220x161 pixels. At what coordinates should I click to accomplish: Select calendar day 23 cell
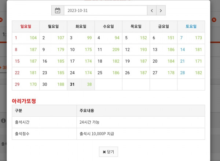[53, 73]
